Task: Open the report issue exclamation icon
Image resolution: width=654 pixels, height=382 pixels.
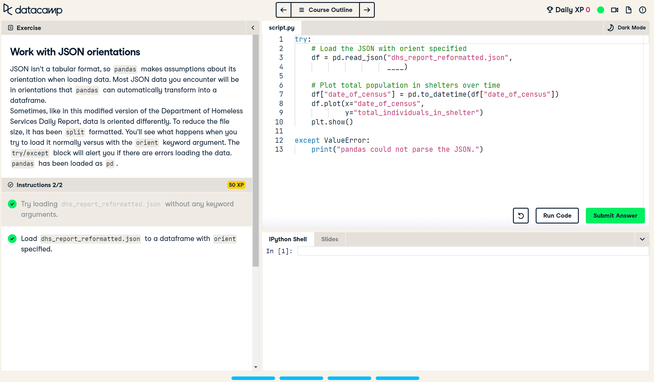Action: tap(643, 10)
